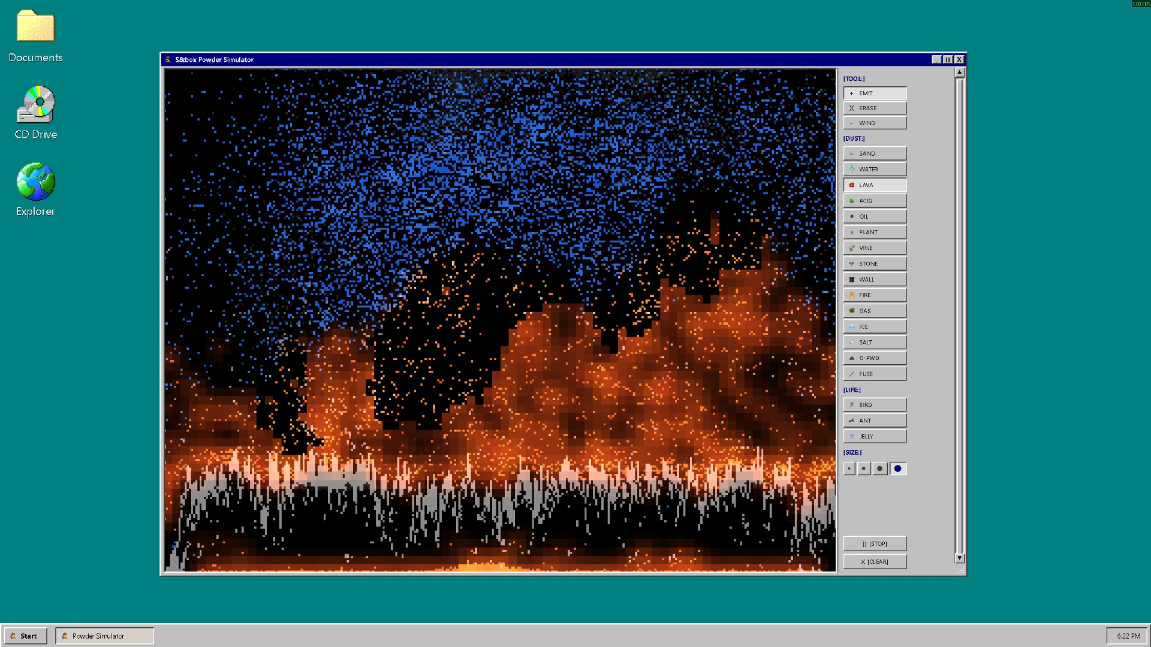Click the panel scrollbar down arrow
This screenshot has width=1151, height=647.
(959, 558)
